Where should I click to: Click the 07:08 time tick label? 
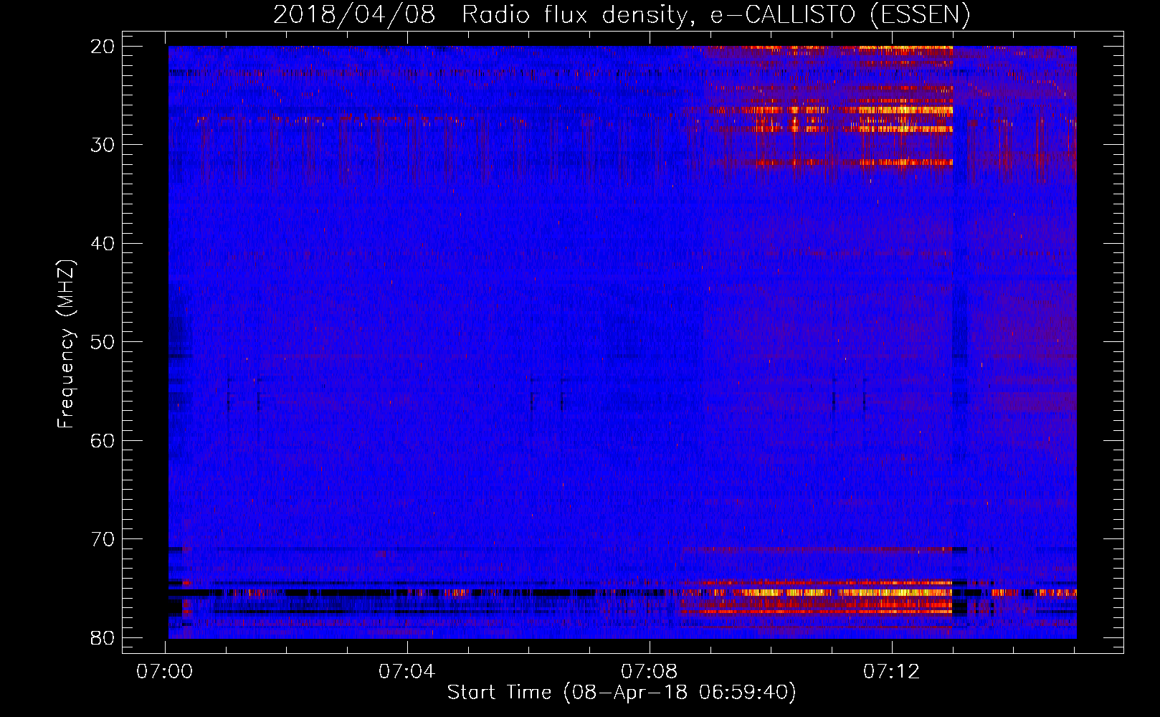[649, 672]
